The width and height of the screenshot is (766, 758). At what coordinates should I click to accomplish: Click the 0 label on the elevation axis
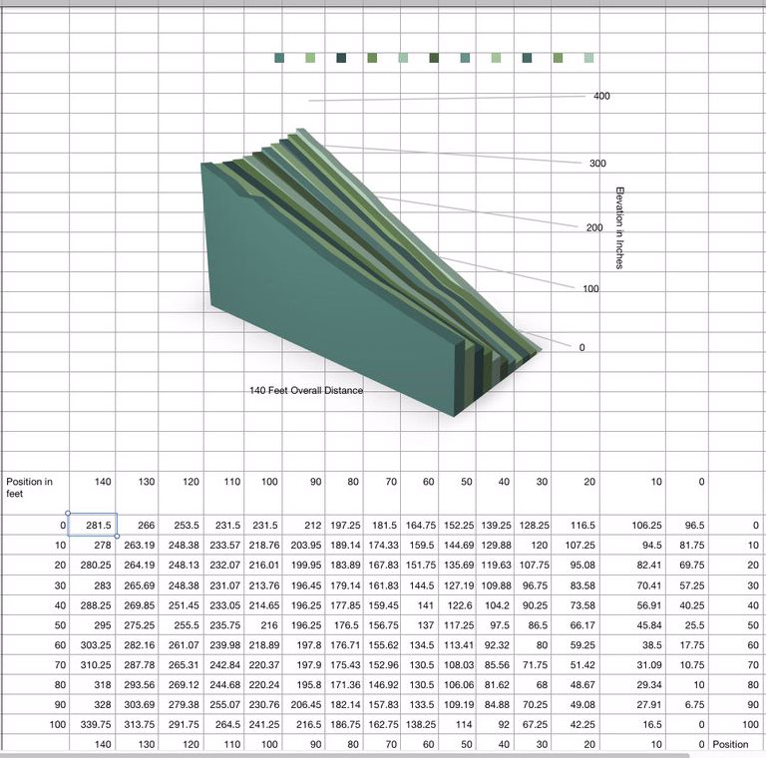click(582, 347)
